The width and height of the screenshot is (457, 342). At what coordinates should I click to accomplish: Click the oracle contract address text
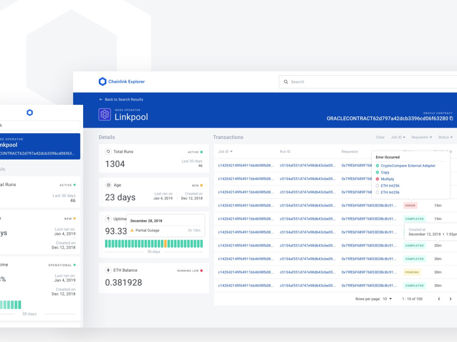(387, 119)
